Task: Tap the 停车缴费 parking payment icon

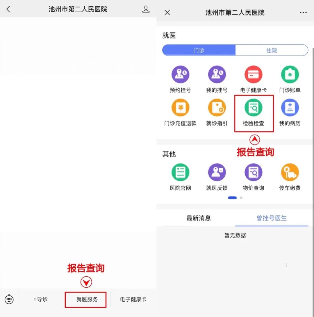Action: [x=290, y=173]
